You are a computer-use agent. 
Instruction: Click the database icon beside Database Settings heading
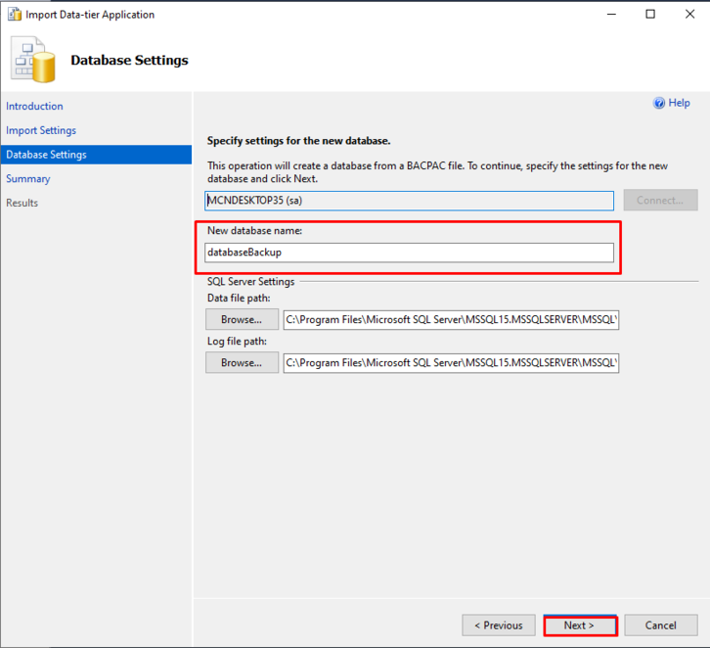tap(34, 61)
